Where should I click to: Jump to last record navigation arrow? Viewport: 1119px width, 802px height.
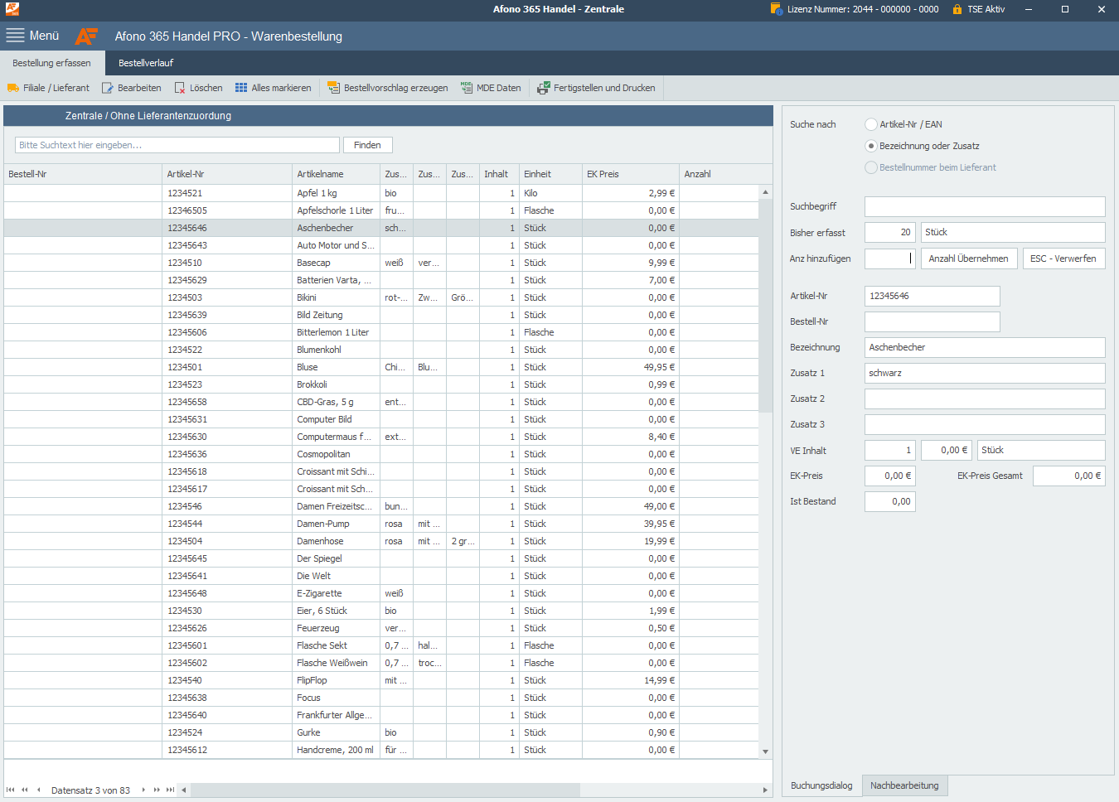(x=170, y=790)
